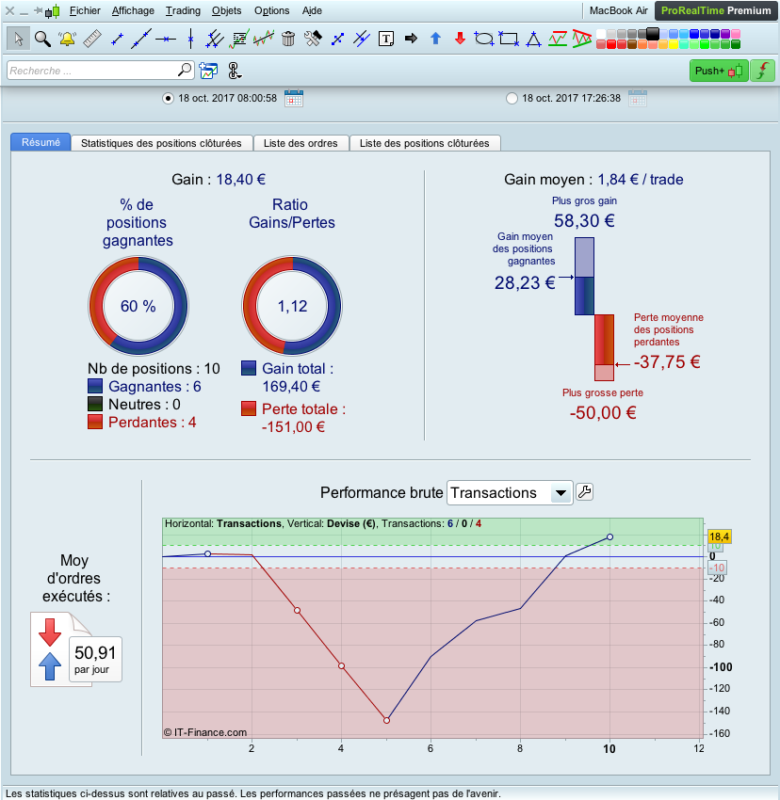Viewport: 780px width, 800px height.
Task: Open the Options menu
Action: (271, 10)
